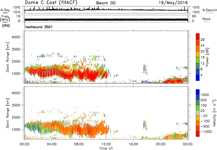The width and height of the screenshot is (217, 150).
Task: Click the 'N.Search' legend label
Action: click(209, 10)
